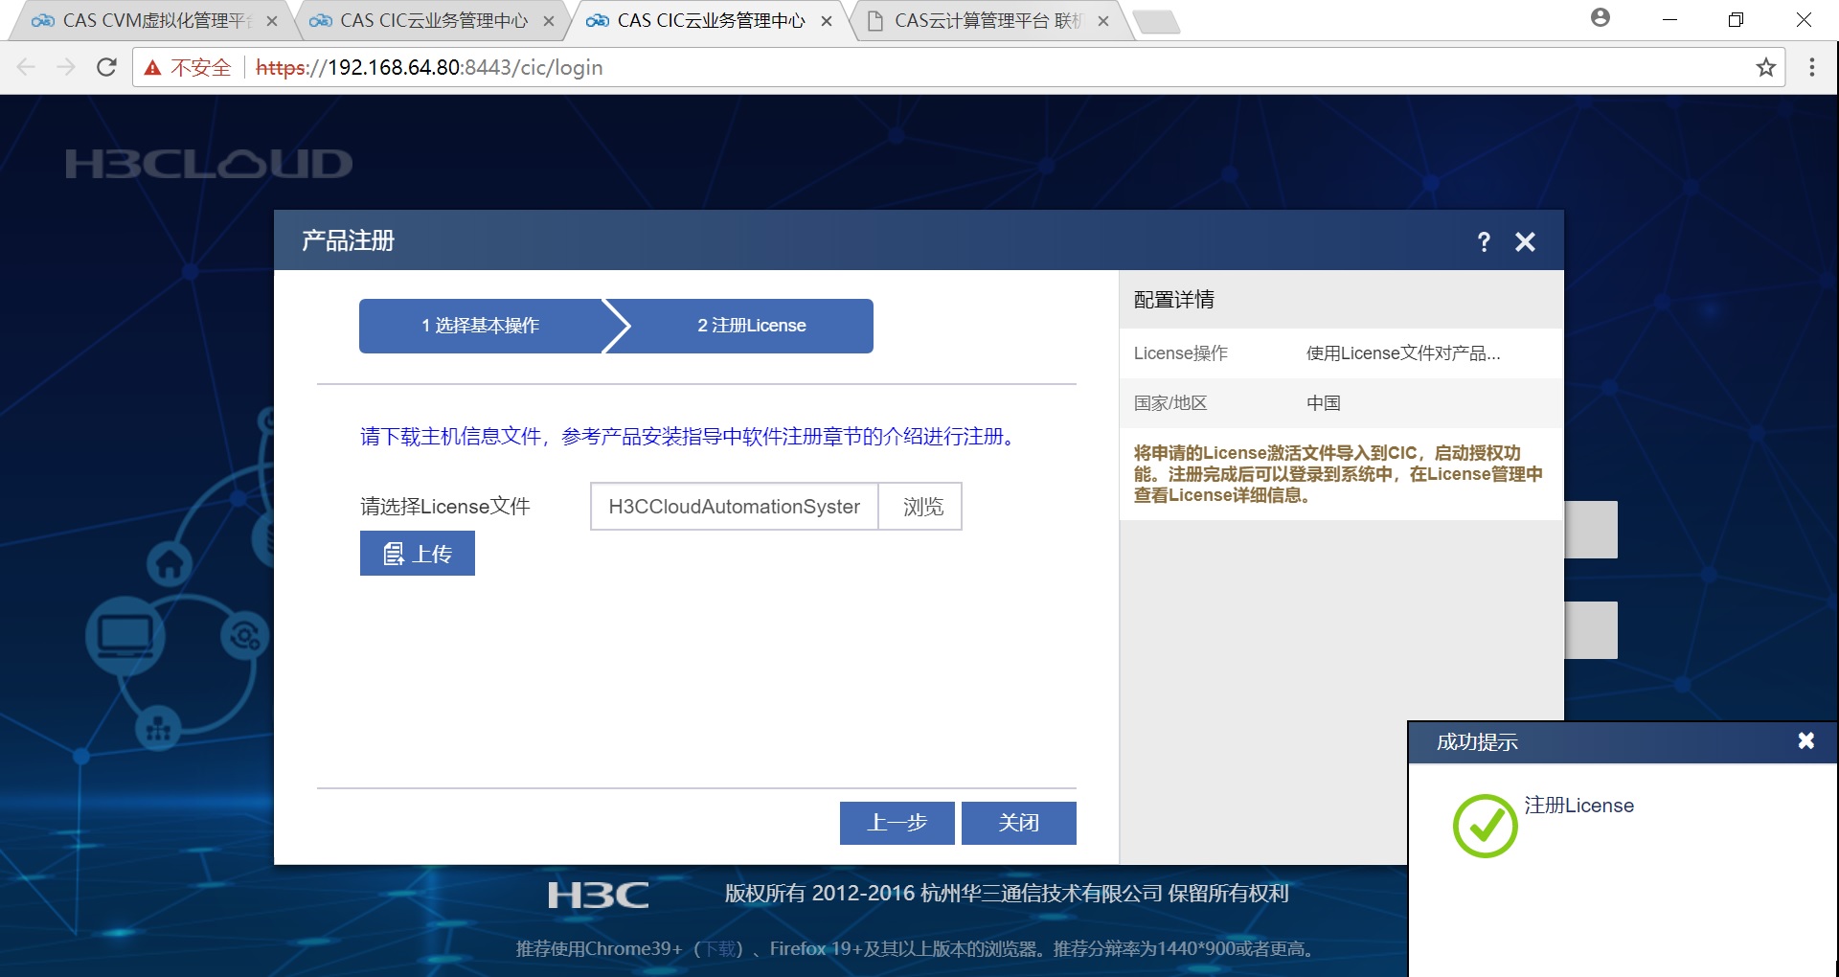The width and height of the screenshot is (1839, 977).
Task: Click the 使用License文件对产品... value
Action: pyautogui.click(x=1403, y=353)
